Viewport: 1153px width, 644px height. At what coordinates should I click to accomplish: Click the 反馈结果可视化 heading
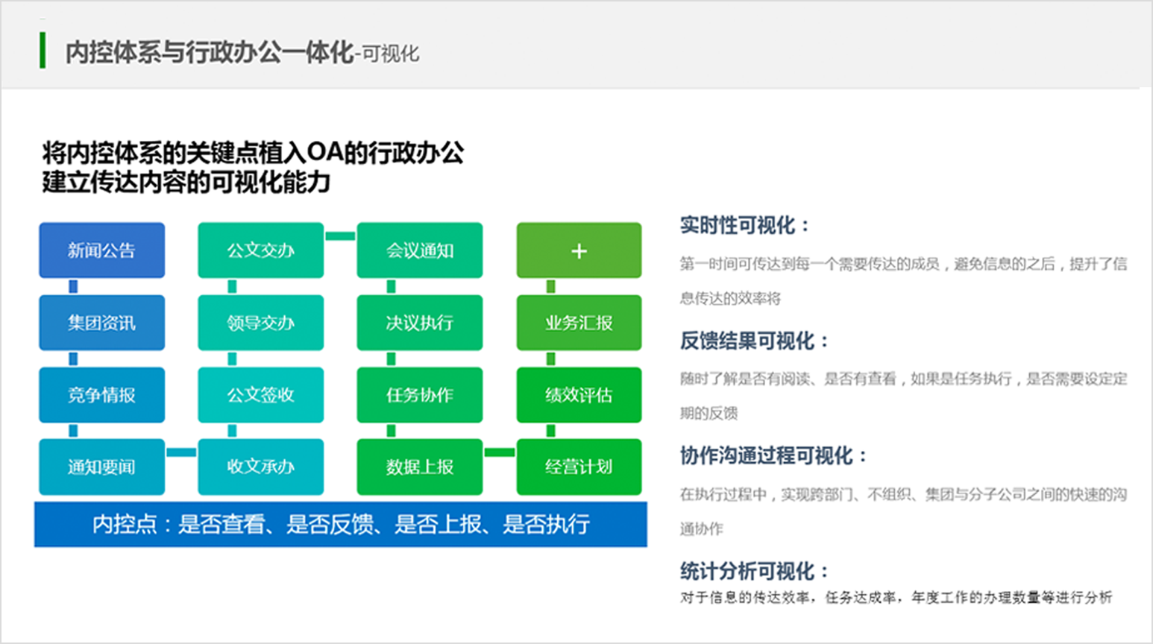tap(753, 341)
